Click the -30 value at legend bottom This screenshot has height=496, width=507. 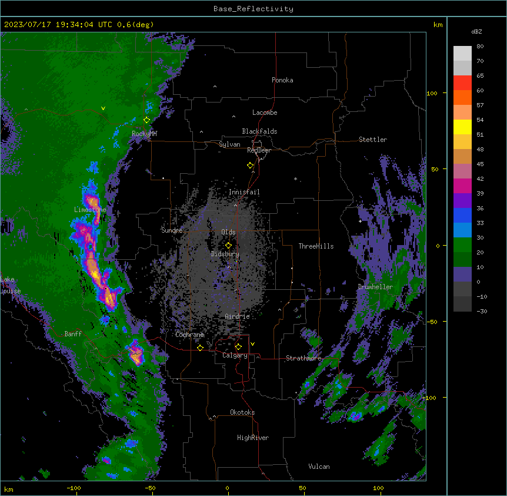tap(482, 311)
